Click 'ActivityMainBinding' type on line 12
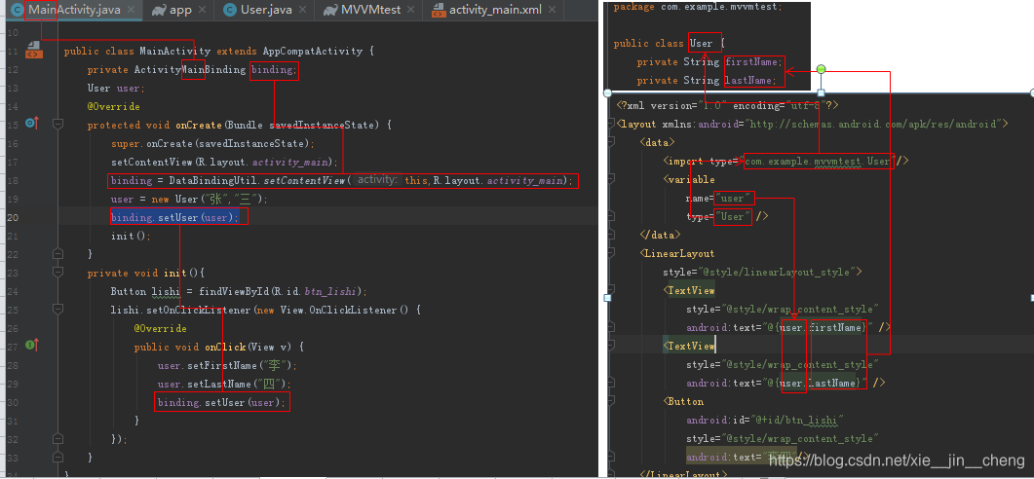 click(190, 69)
